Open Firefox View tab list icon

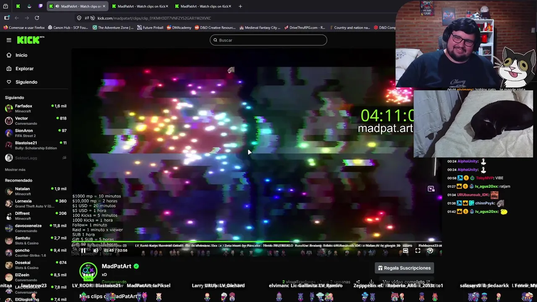pos(6,6)
